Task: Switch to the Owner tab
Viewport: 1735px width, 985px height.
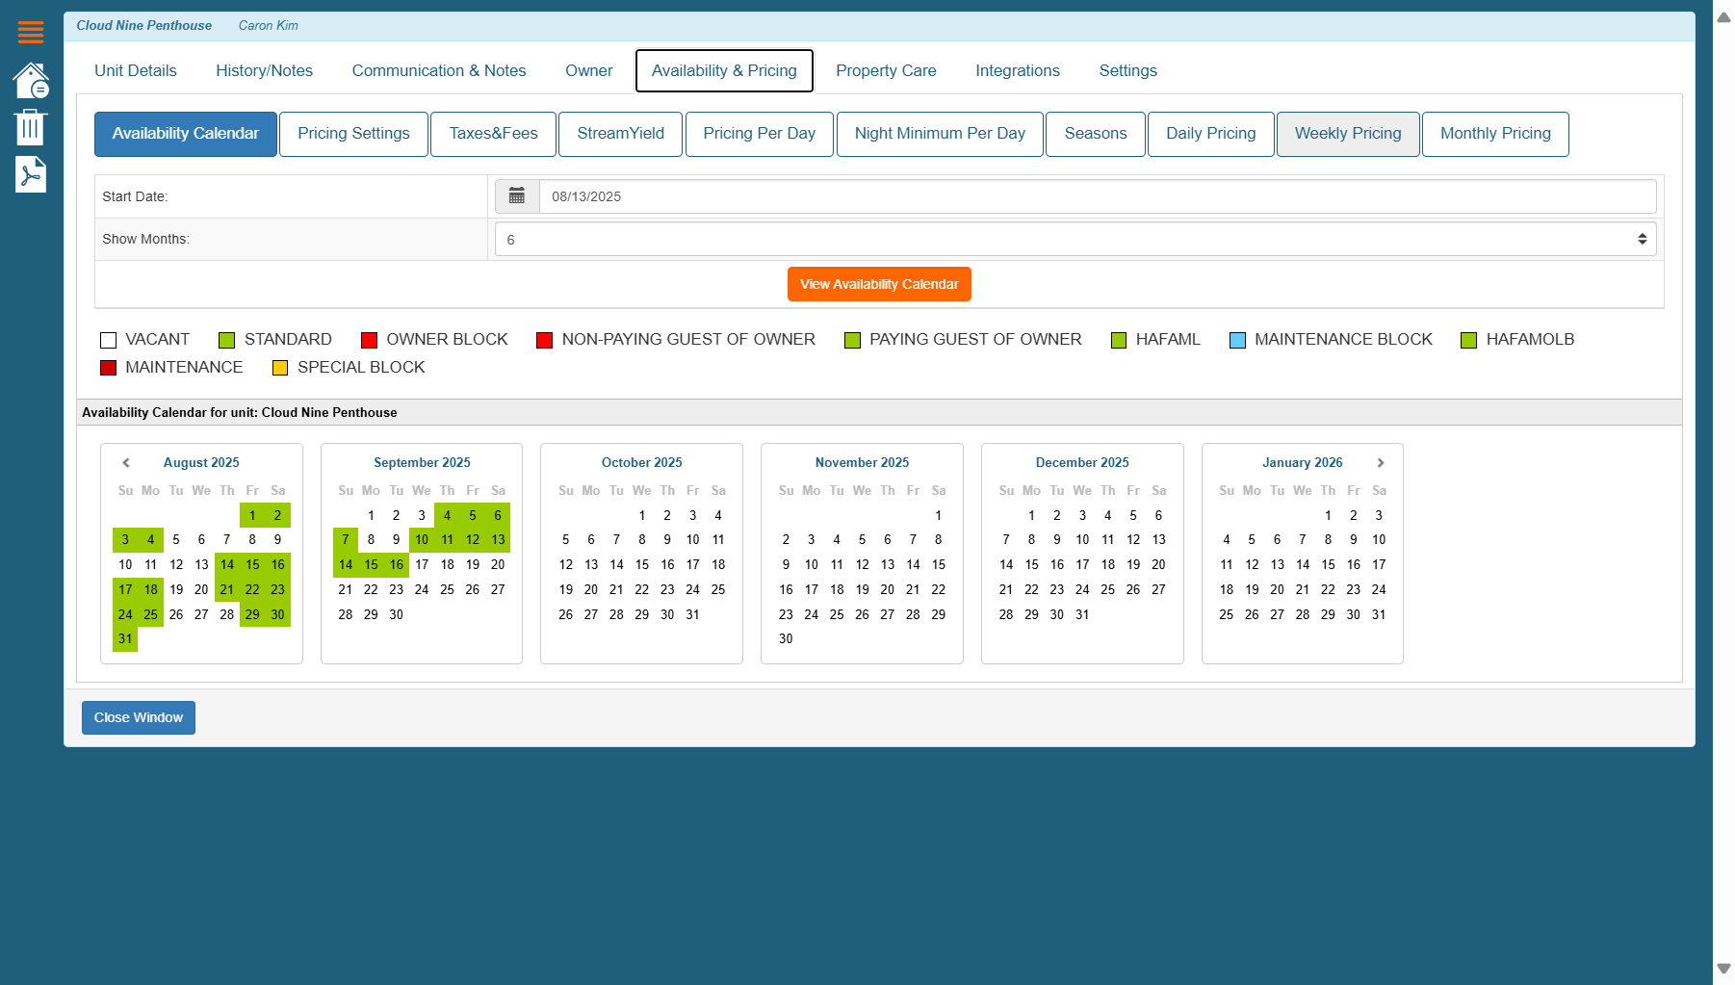Action: pyautogui.click(x=589, y=70)
